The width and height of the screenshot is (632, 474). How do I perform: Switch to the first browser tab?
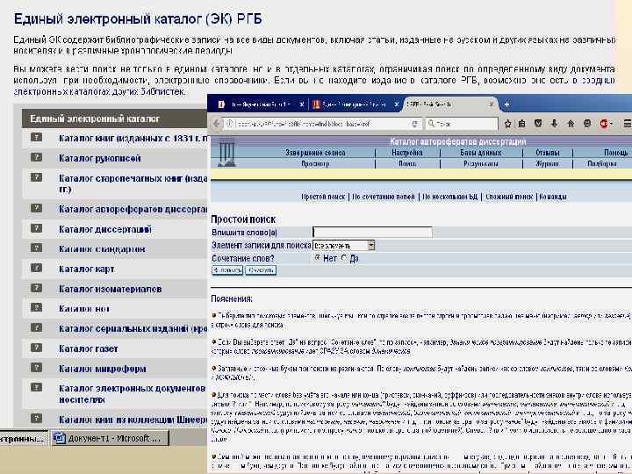click(x=258, y=104)
